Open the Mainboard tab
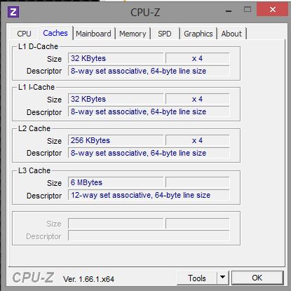This screenshot has height=291, width=291. coord(93,34)
